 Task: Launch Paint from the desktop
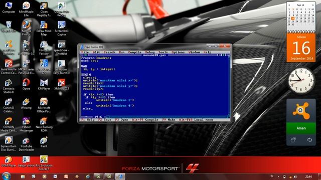(x=44, y=142)
